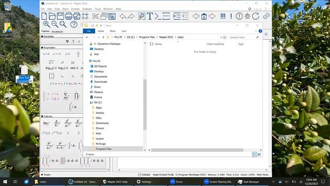Screen dimensions: 330x186
Task: Click the navigation pane vertical scrollbar
Action: (x=145, y=104)
